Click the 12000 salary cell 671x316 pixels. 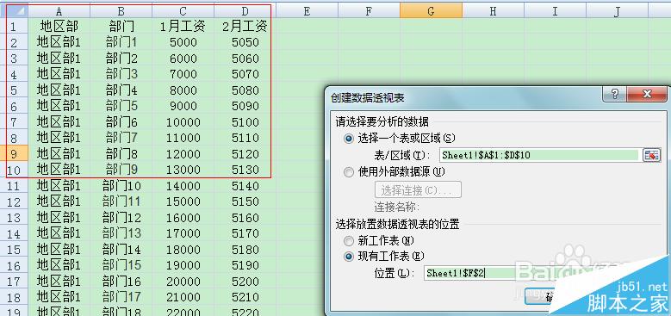pos(183,154)
